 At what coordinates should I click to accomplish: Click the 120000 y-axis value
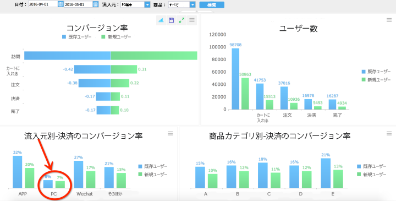click(x=217, y=35)
